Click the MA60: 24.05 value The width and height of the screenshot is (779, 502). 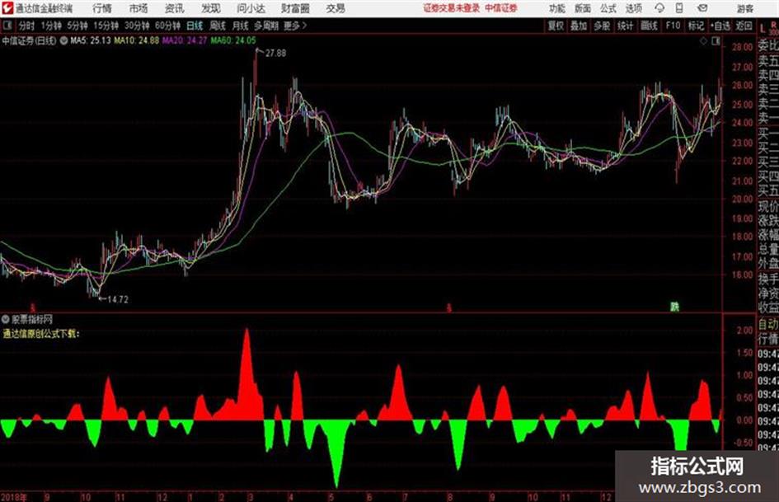(233, 40)
